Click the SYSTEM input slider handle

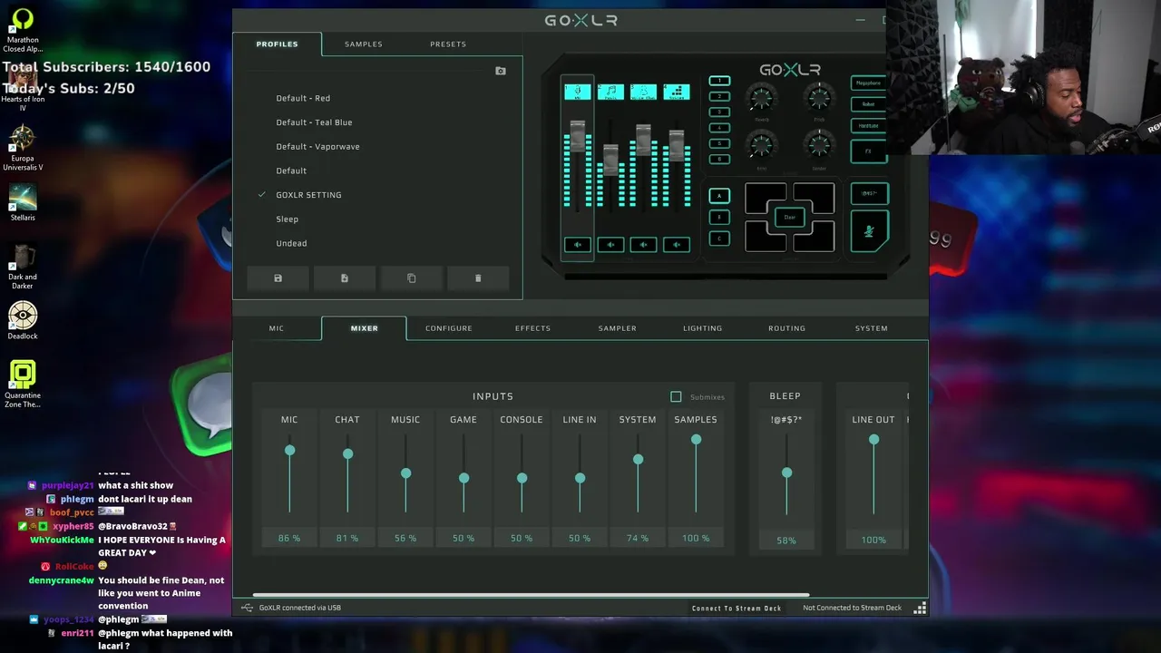point(638,460)
